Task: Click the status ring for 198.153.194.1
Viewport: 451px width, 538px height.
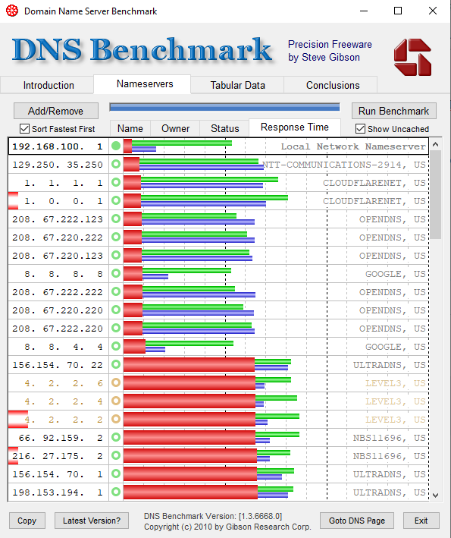Action: point(116,492)
